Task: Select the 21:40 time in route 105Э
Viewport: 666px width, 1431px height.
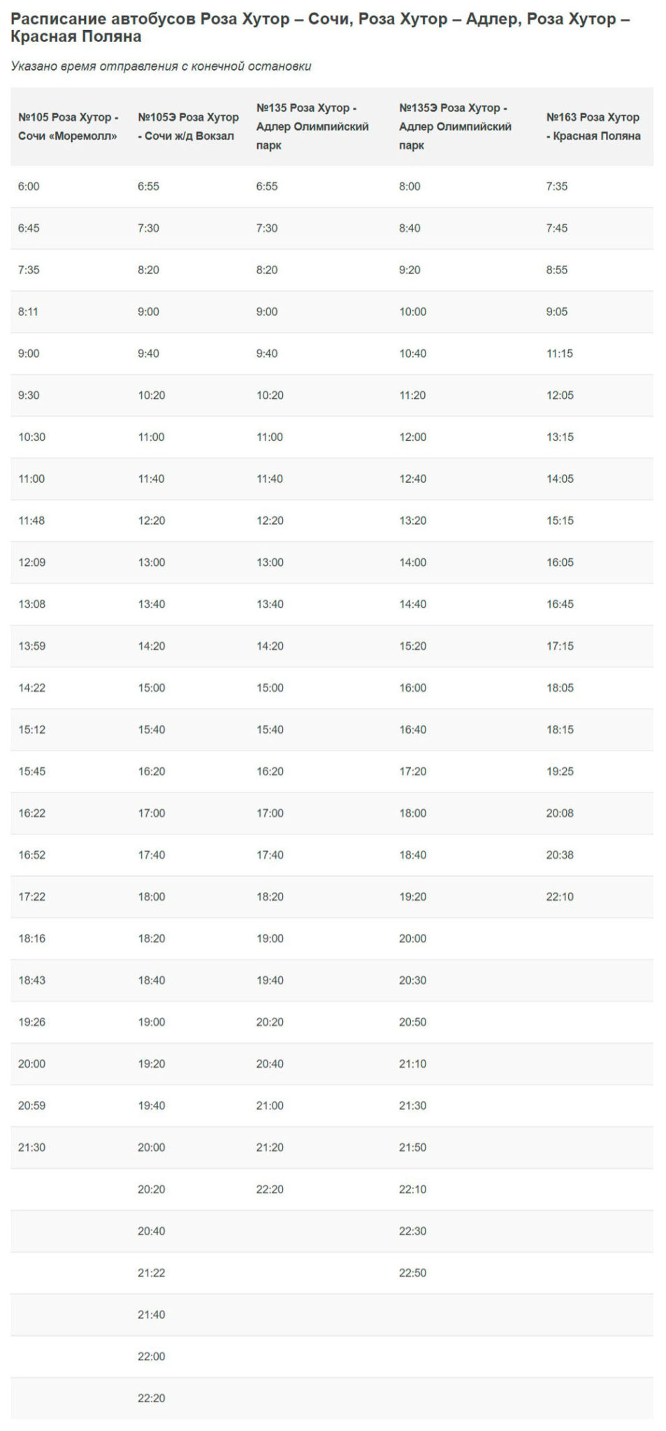Action: point(152,1314)
